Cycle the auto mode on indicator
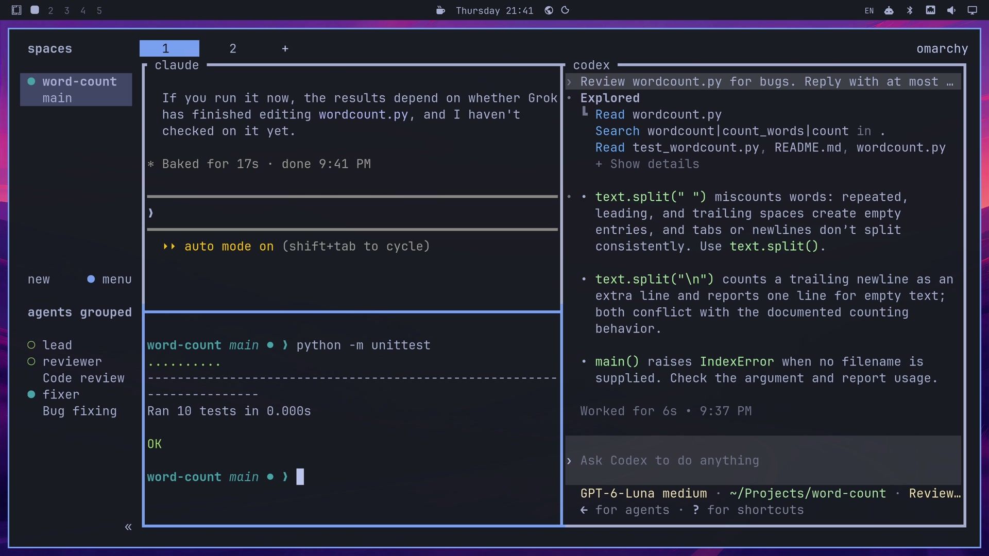Image resolution: width=989 pixels, height=556 pixels. click(296, 247)
